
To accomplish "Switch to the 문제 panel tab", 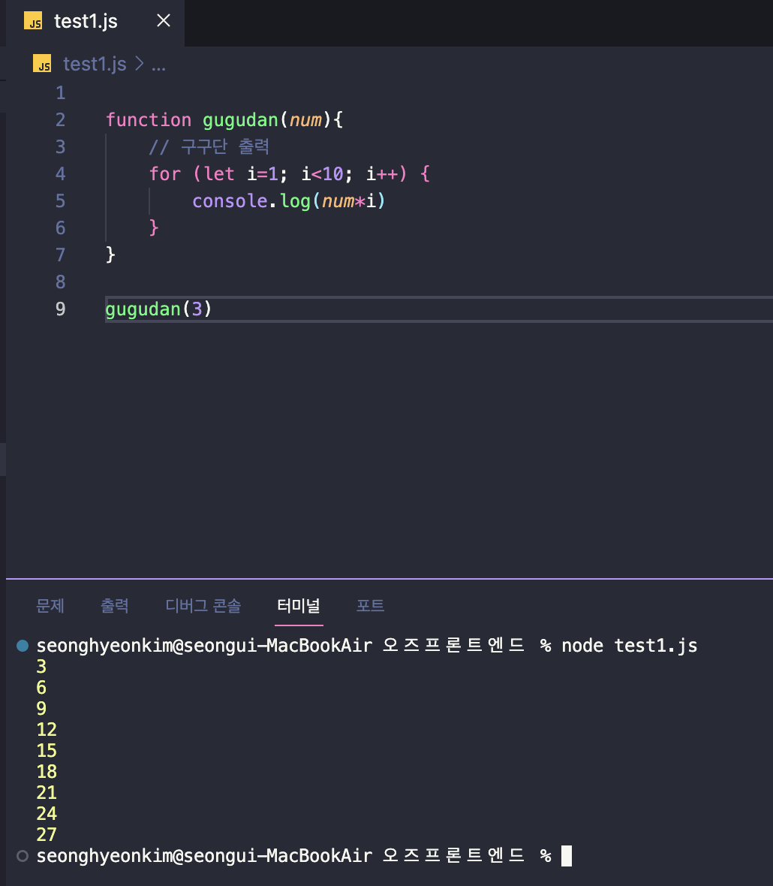I will coord(50,606).
